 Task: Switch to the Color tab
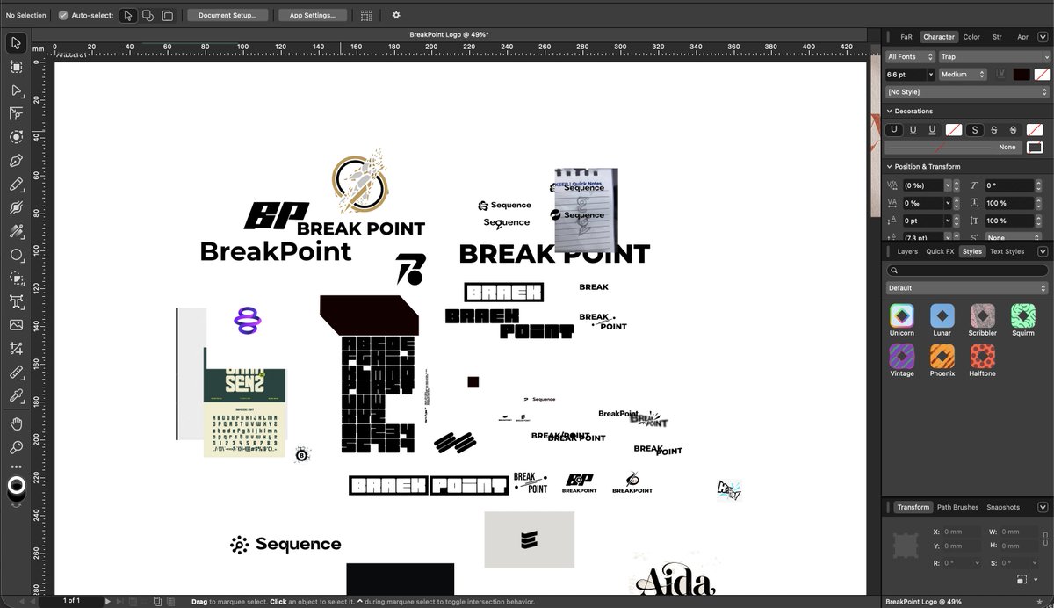pyautogui.click(x=971, y=37)
